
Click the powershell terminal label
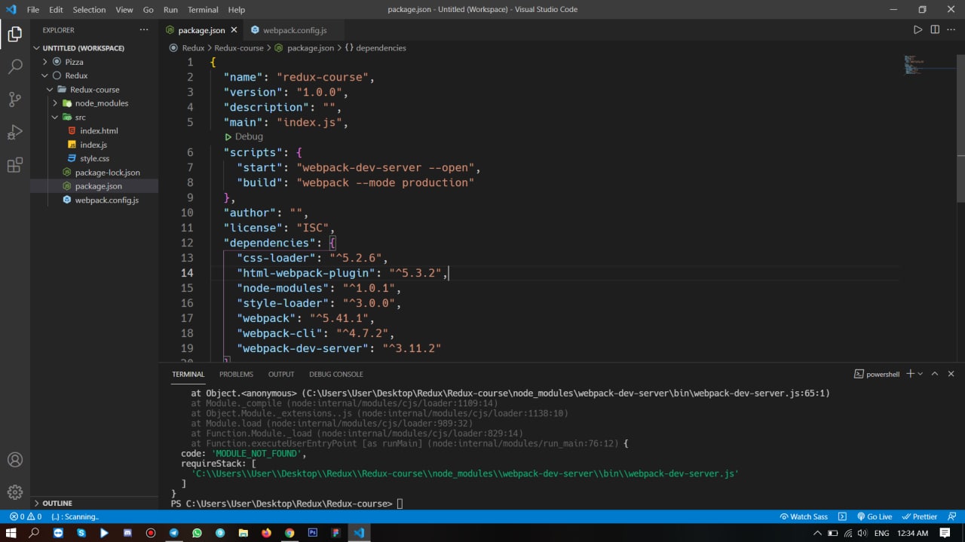pyautogui.click(x=877, y=374)
